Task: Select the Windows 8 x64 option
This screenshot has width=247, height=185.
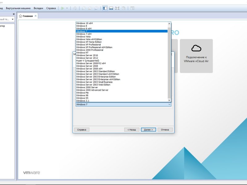Action: pos(122,29)
